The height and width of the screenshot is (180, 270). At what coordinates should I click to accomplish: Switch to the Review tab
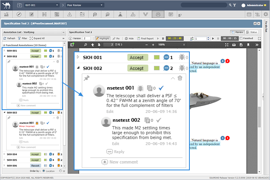point(237,32)
